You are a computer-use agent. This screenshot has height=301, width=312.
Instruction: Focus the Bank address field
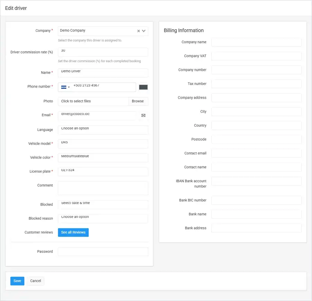(256, 228)
